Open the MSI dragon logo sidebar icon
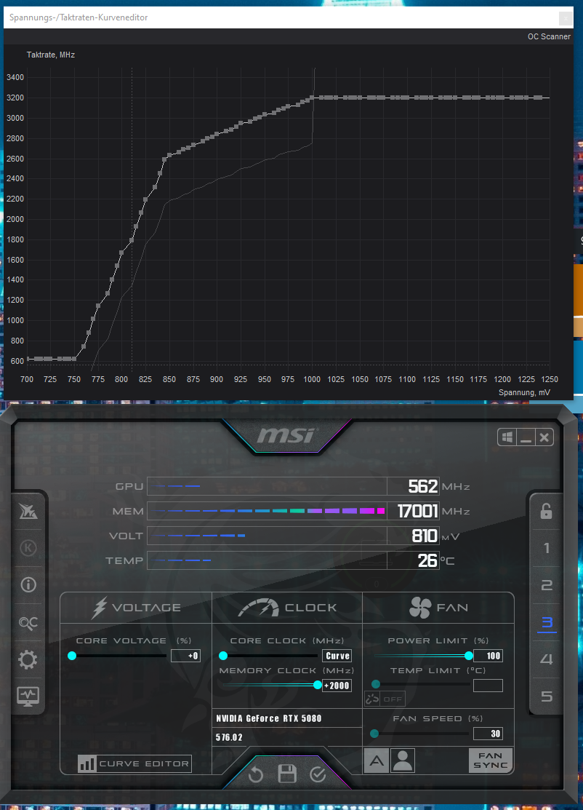583x810 pixels. click(28, 511)
